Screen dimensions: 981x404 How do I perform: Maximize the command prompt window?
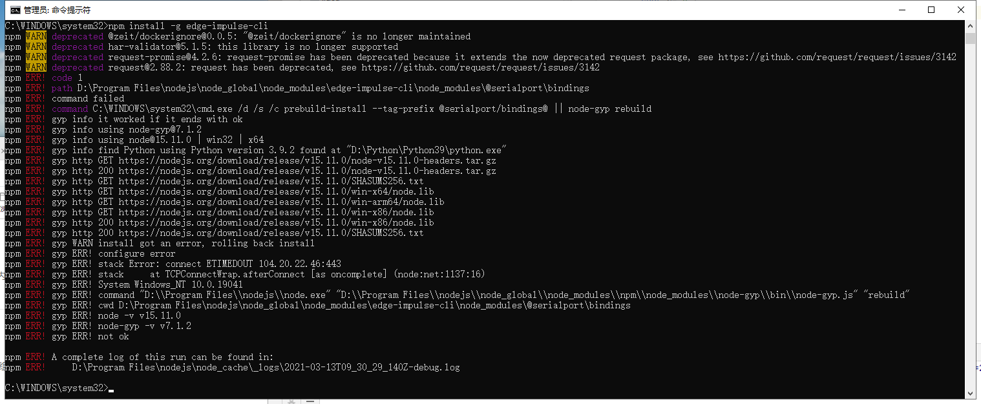(x=931, y=10)
